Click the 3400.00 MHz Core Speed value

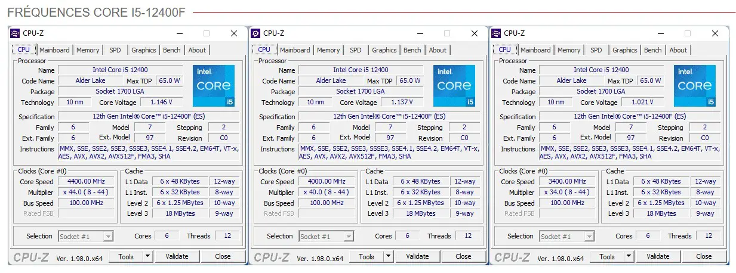(x=568, y=181)
